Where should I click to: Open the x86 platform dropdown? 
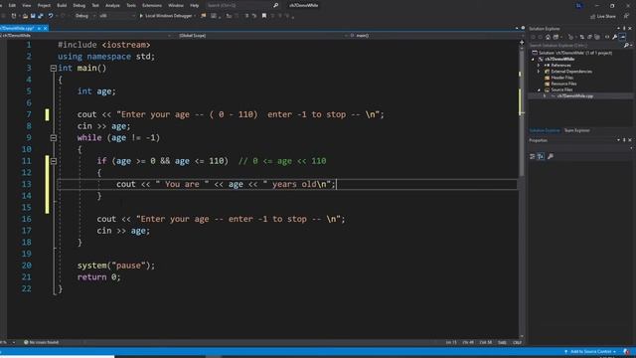tap(117, 16)
